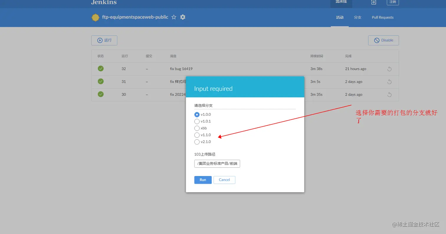
Task: Click the 消息 column header
Action: click(173, 56)
